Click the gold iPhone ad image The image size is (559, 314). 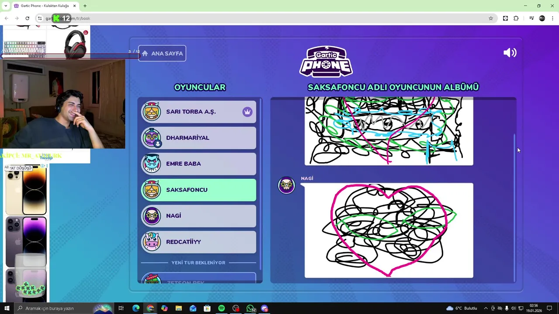point(26,190)
